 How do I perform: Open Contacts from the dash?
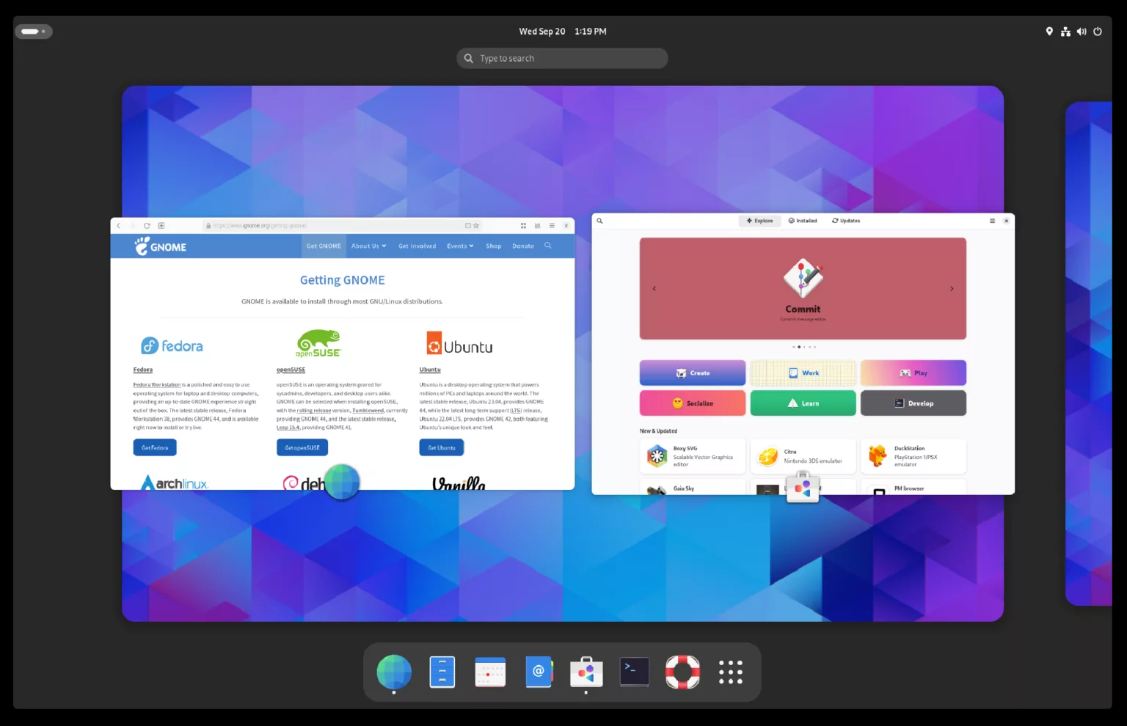(x=539, y=672)
